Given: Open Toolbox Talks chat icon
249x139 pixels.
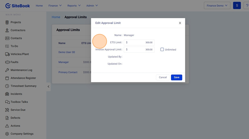Looking at the screenshot, I should [7, 102].
